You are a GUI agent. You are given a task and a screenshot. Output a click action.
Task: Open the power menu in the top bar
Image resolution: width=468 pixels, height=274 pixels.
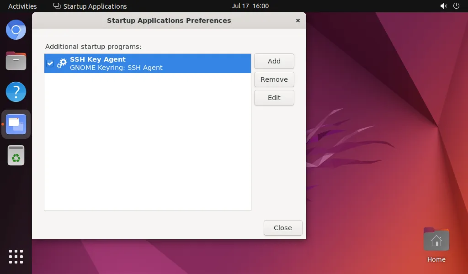(457, 6)
